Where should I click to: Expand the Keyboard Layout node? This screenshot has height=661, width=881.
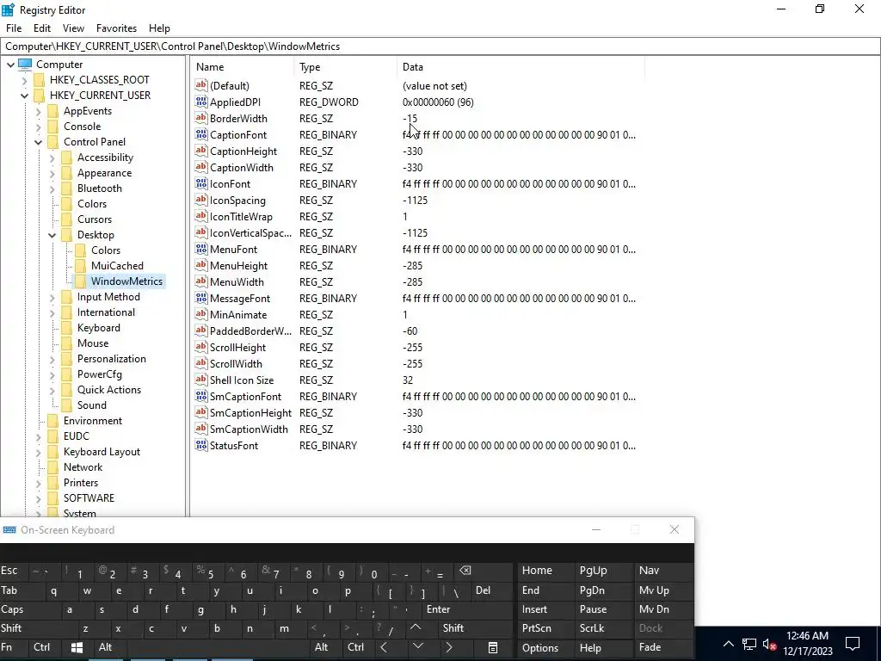[x=38, y=452]
